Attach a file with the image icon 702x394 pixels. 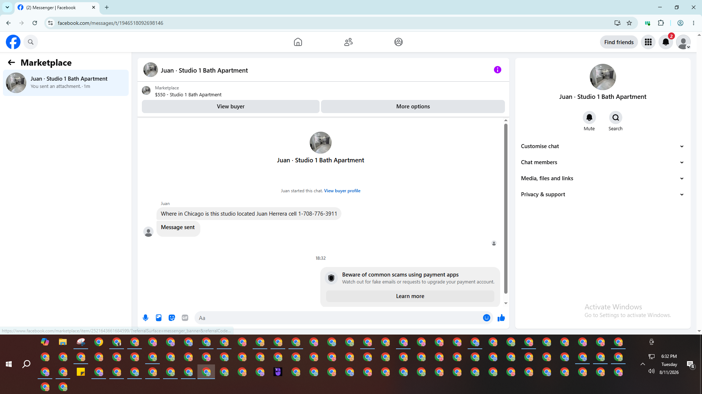click(159, 318)
